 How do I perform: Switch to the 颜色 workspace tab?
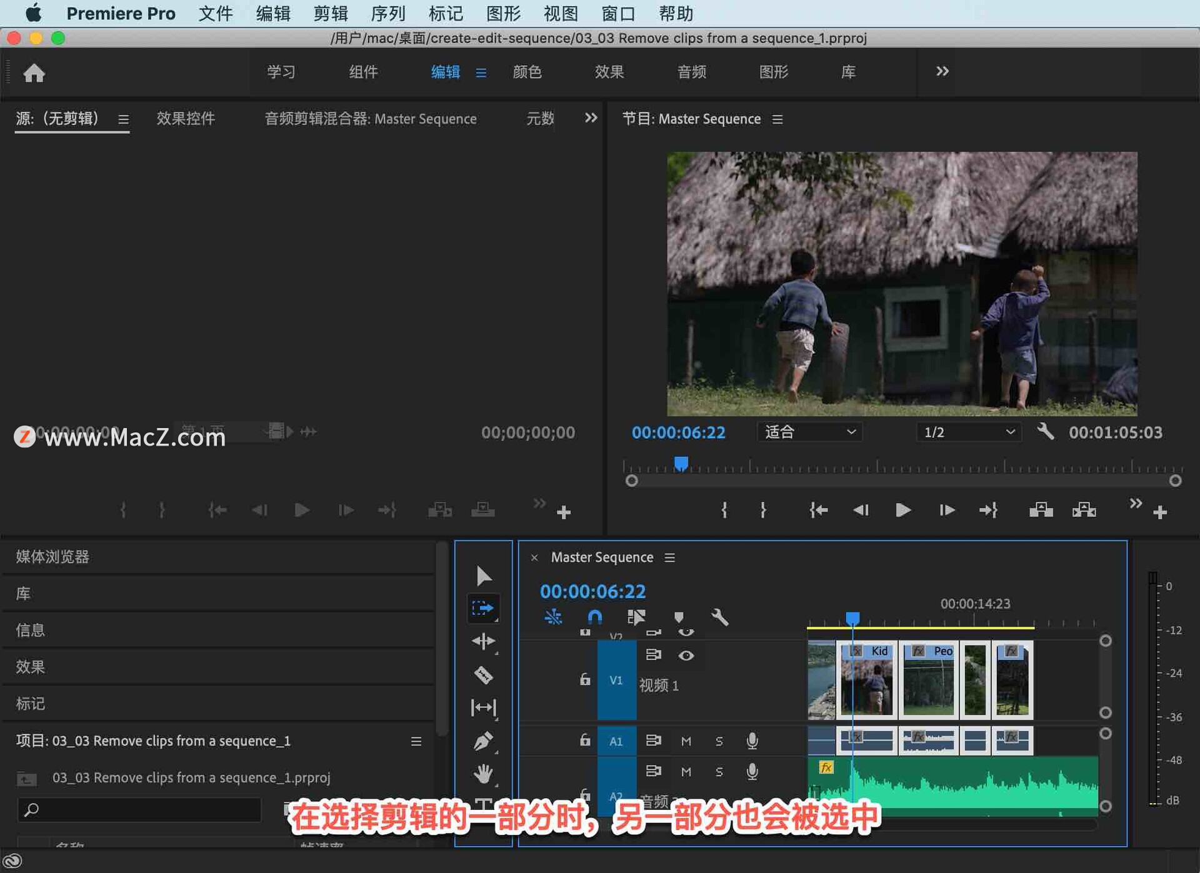527,72
